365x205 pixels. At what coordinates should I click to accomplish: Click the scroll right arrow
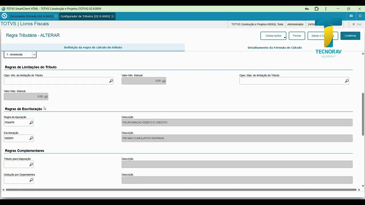pos(359,190)
